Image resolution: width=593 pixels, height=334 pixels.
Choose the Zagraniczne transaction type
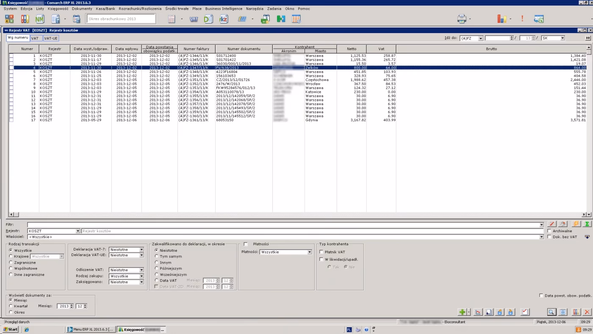click(x=11, y=262)
